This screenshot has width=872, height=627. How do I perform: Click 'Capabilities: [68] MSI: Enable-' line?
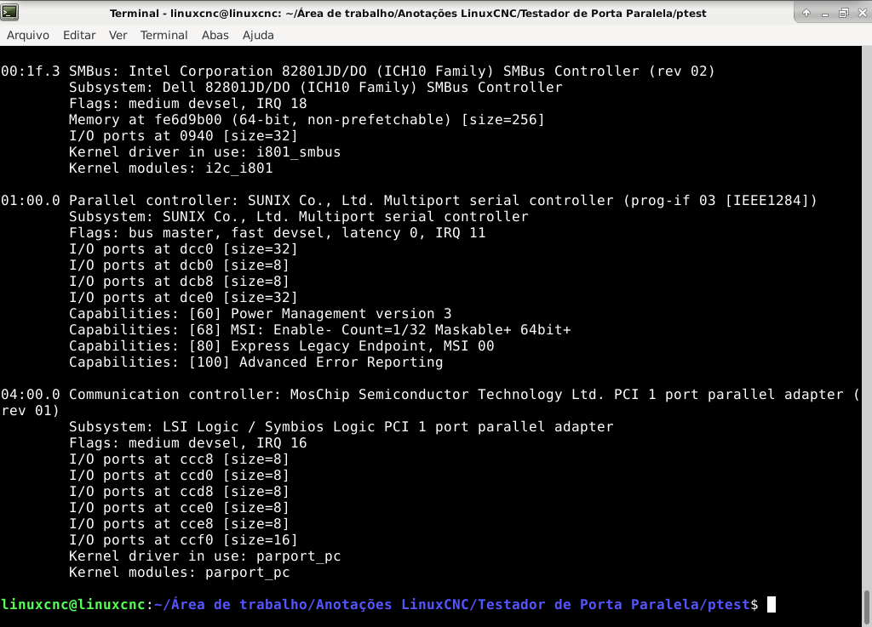coord(320,329)
